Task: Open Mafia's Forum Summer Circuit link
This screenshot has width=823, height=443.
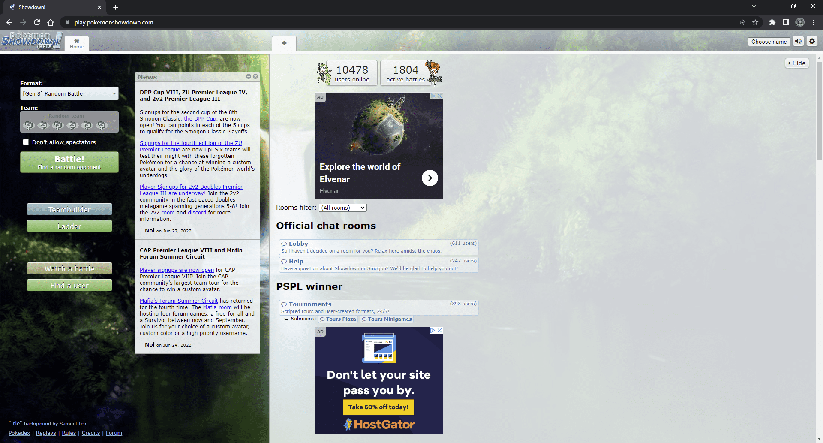Action: pyautogui.click(x=179, y=301)
